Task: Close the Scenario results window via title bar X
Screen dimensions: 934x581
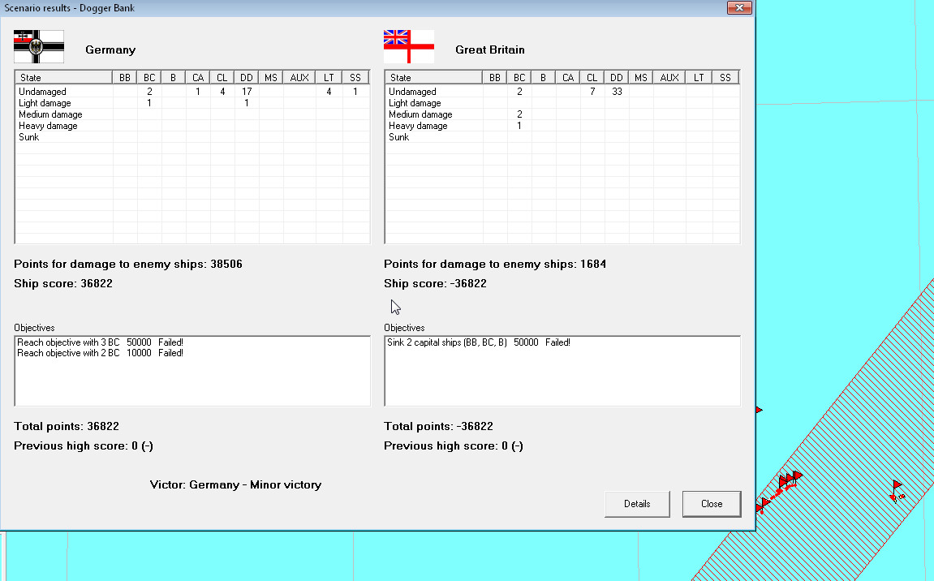Action: point(738,7)
